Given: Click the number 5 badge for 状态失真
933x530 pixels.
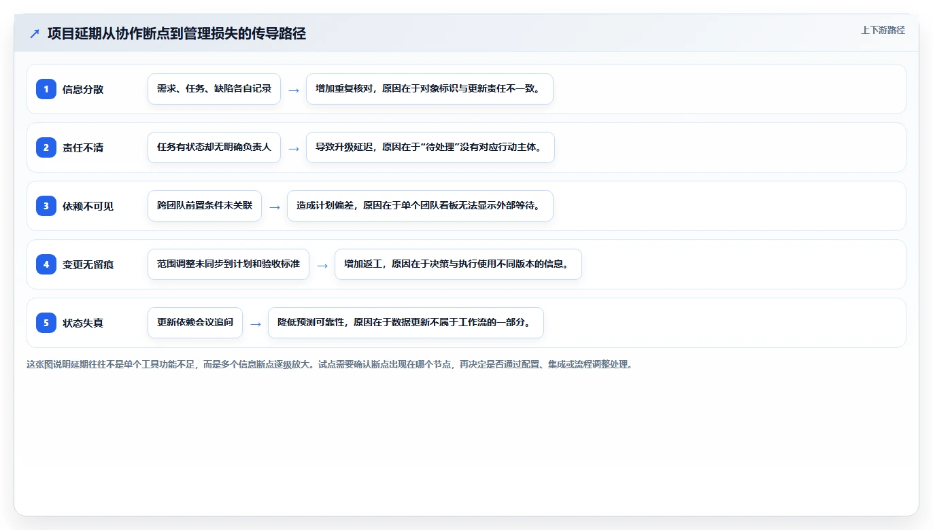Looking at the screenshot, I should (x=46, y=323).
